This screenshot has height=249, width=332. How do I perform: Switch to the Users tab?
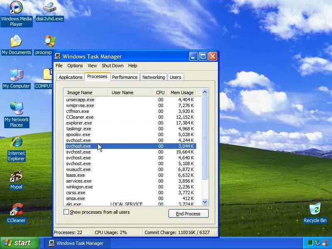[176, 77]
